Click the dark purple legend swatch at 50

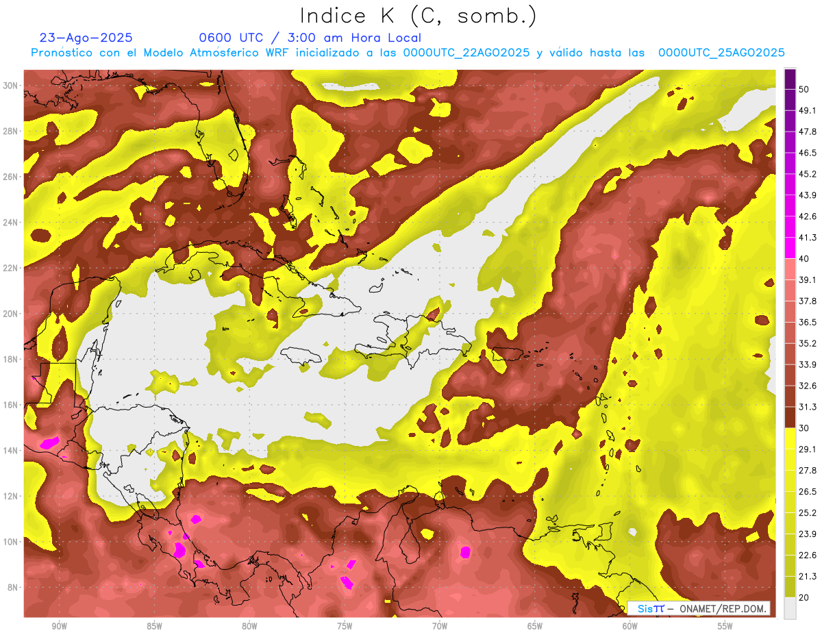click(x=790, y=79)
